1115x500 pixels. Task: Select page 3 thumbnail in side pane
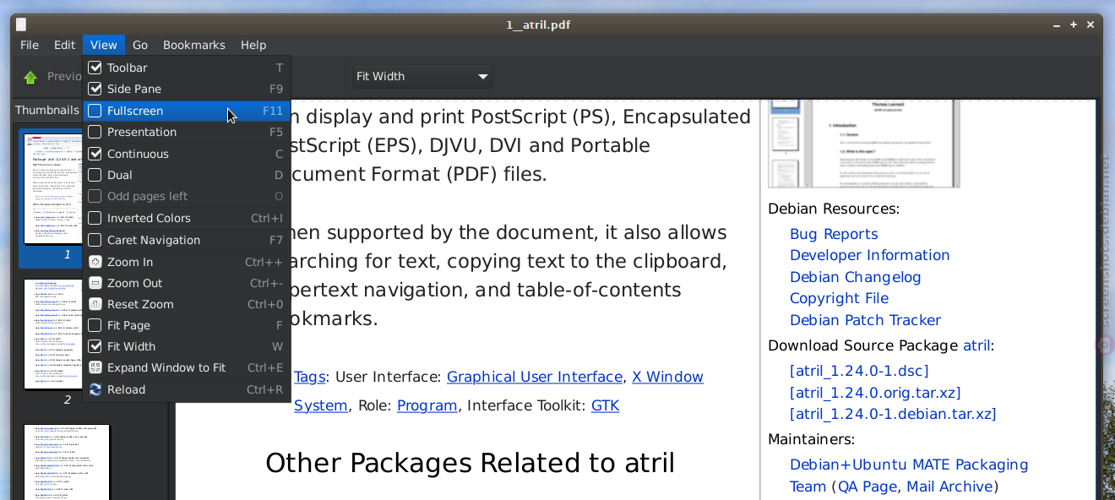[67, 462]
